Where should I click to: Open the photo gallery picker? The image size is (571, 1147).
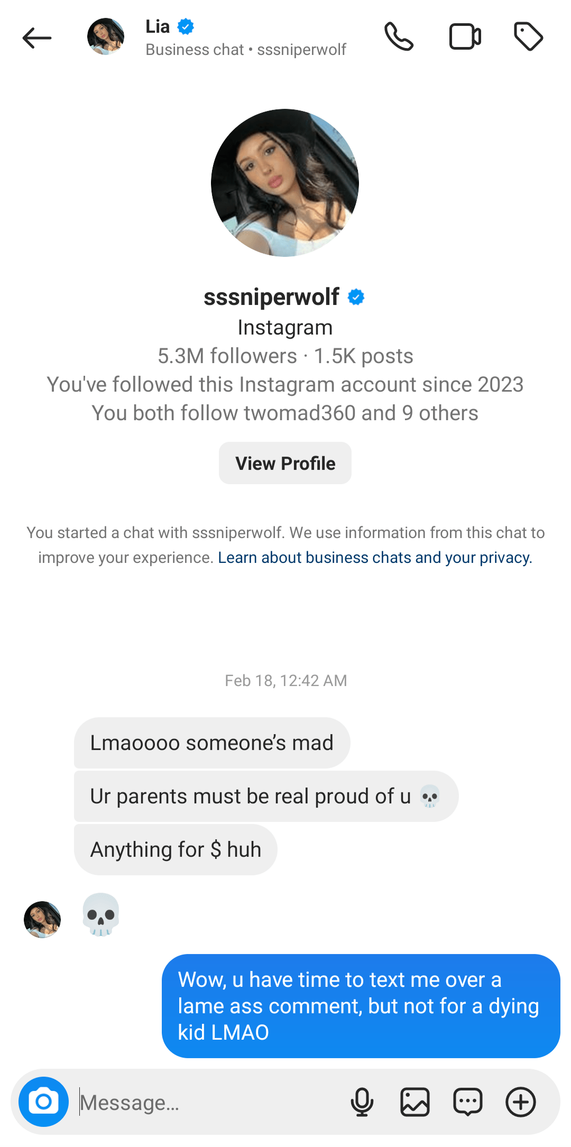pyautogui.click(x=415, y=1102)
